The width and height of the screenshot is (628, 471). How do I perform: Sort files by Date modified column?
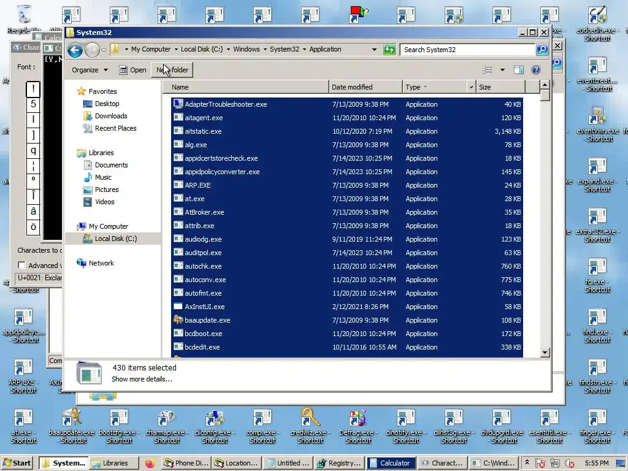(x=366, y=87)
